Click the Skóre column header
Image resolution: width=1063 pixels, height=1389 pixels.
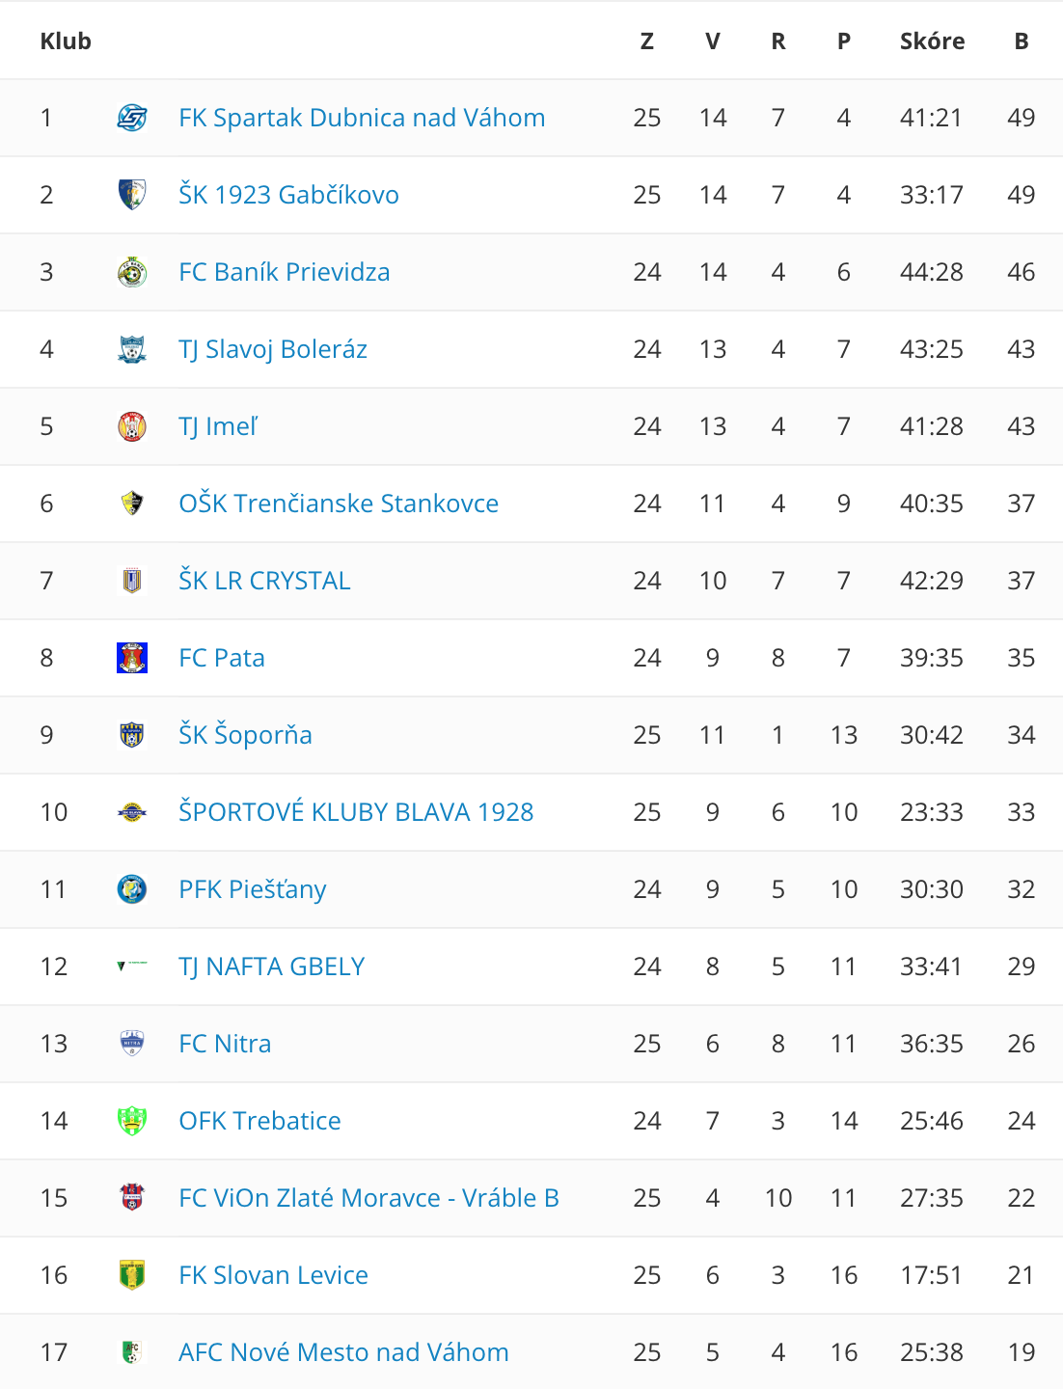932,41
